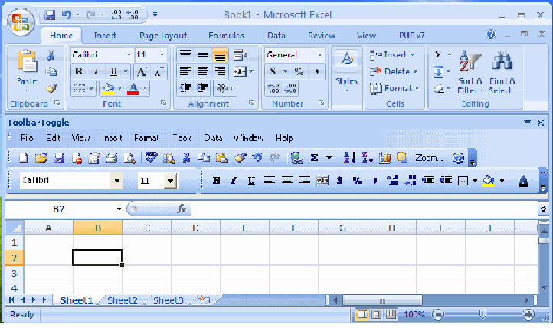Click the horizontal scrollbar thumb

(x=382, y=300)
